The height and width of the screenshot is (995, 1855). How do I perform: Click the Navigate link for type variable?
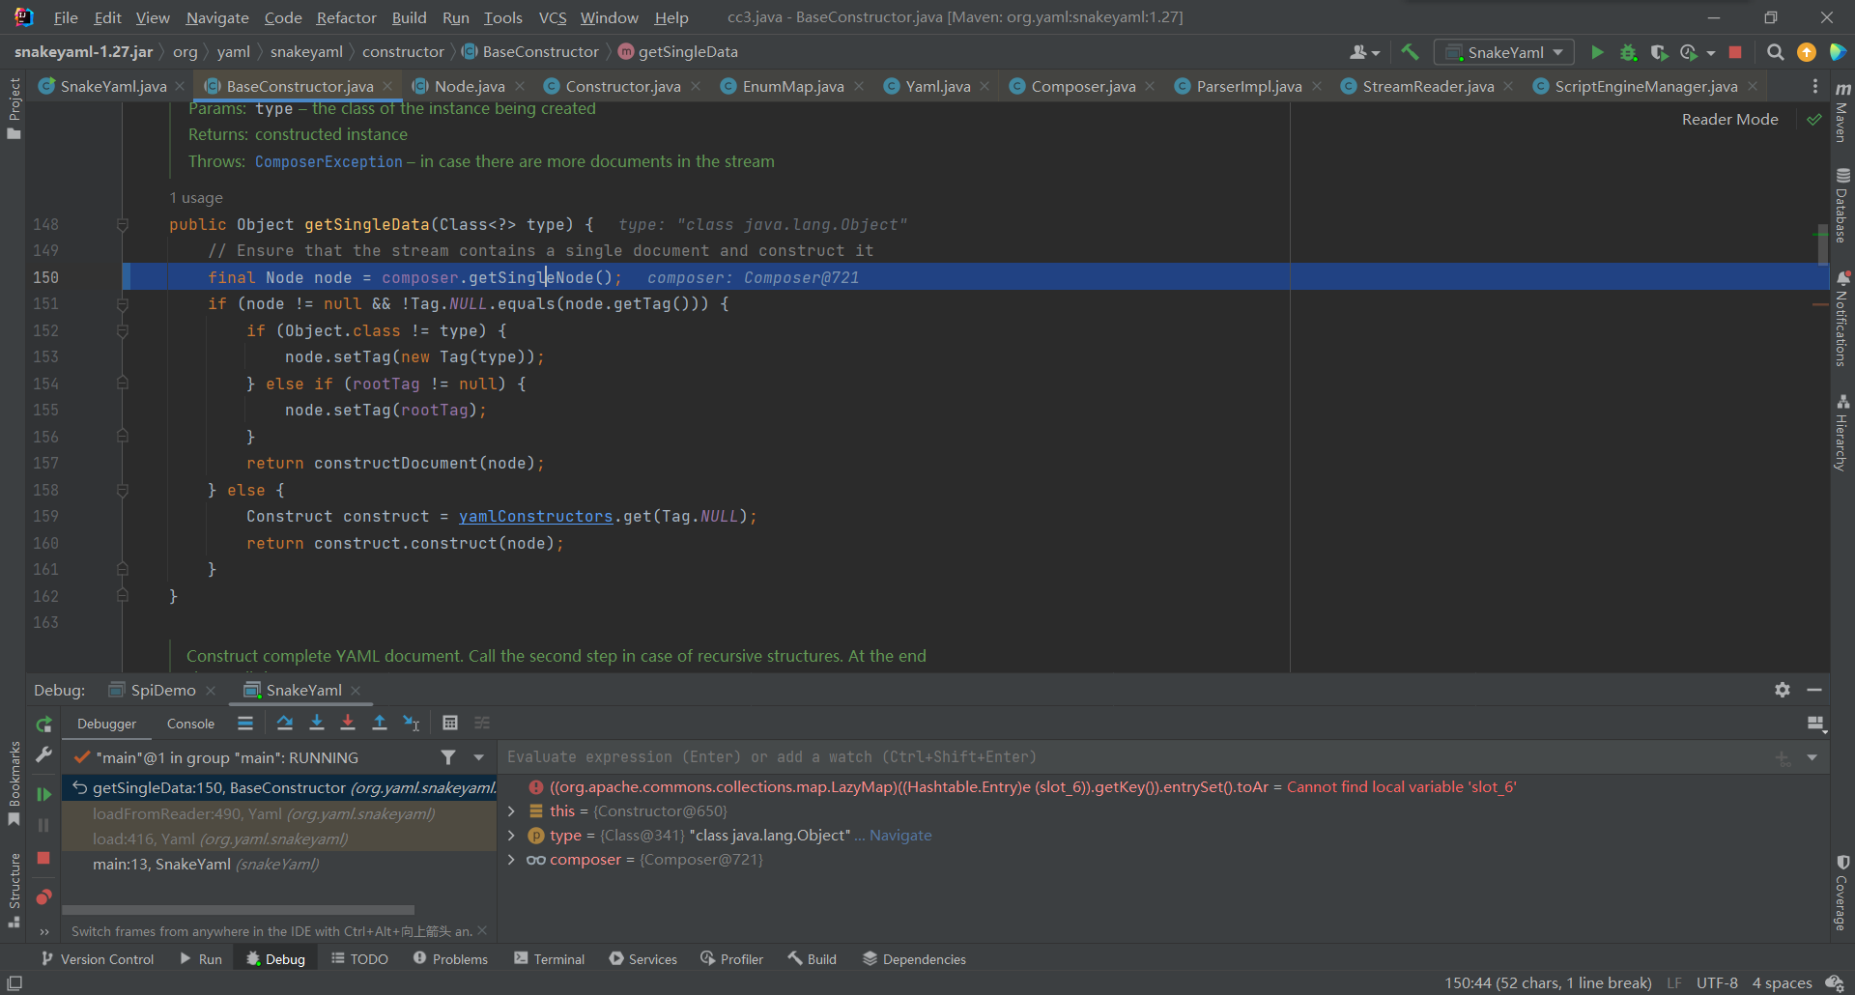pos(900,836)
